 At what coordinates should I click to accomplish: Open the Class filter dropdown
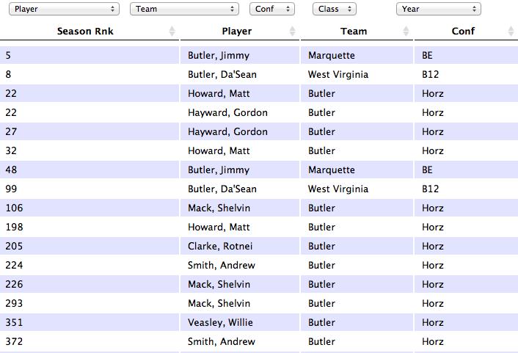coord(334,9)
